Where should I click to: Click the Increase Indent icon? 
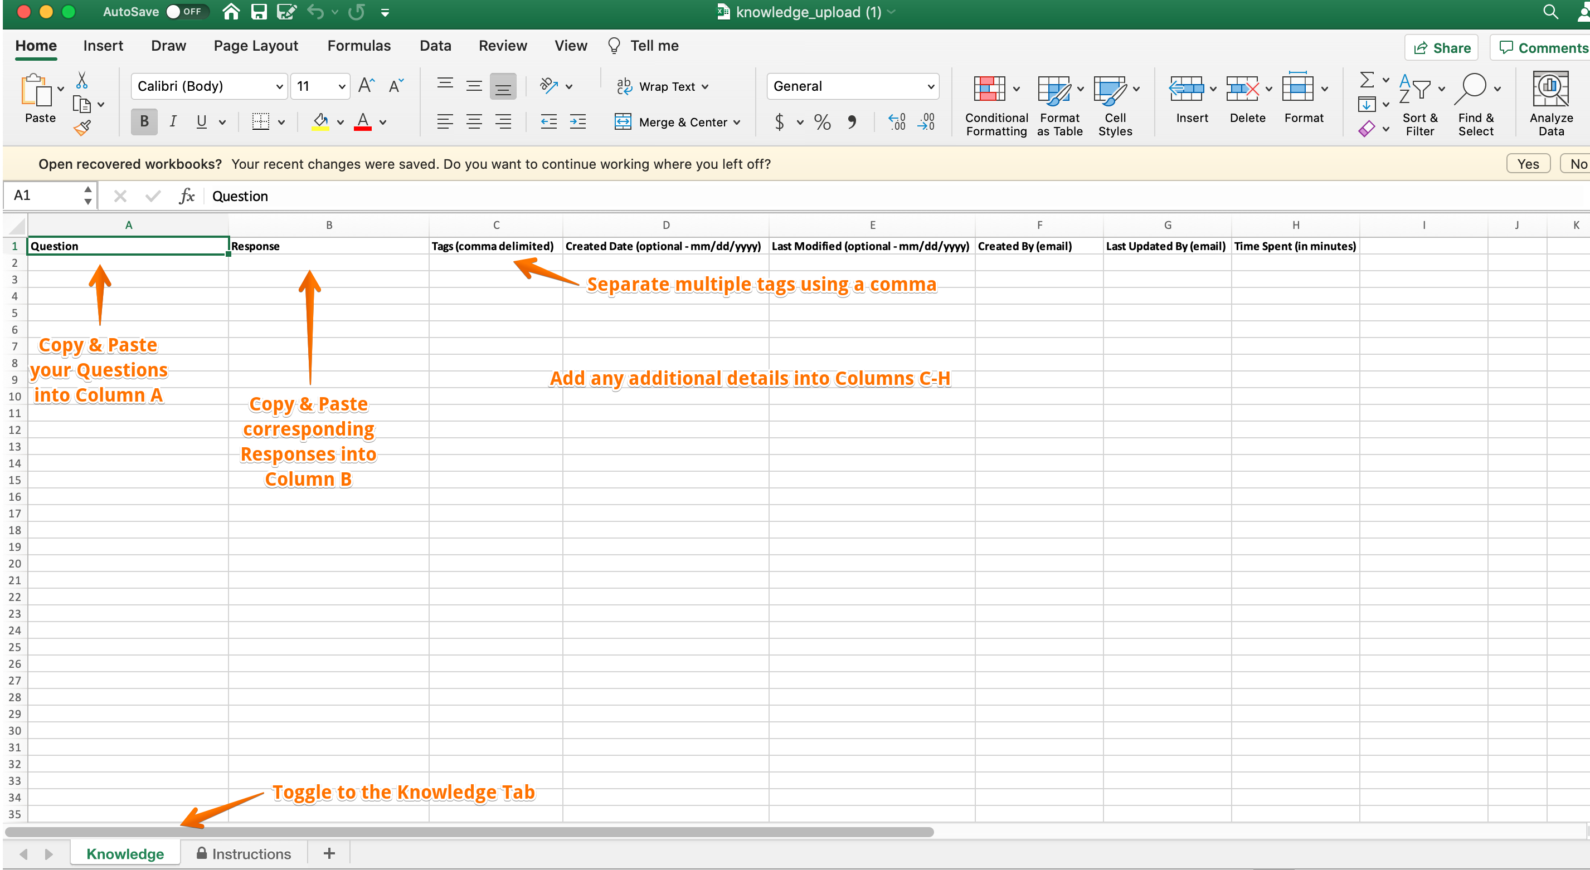[578, 122]
